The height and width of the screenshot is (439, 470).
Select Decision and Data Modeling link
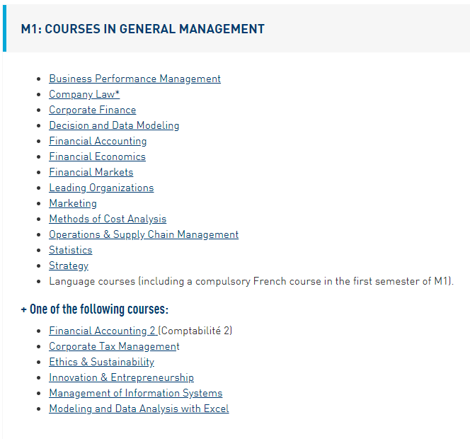pos(114,125)
